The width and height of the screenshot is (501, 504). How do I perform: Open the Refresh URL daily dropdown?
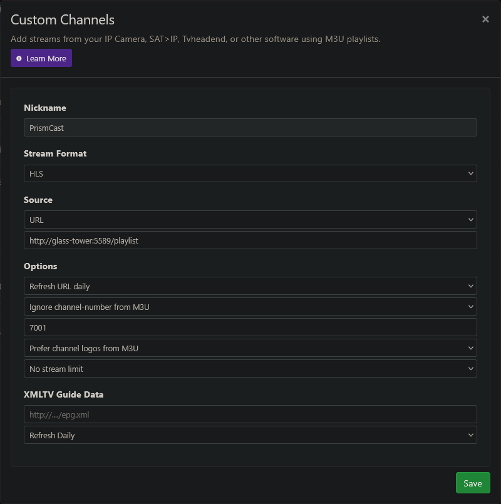[250, 286]
